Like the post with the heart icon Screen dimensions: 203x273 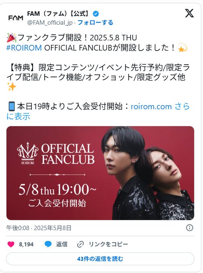tap(11, 244)
